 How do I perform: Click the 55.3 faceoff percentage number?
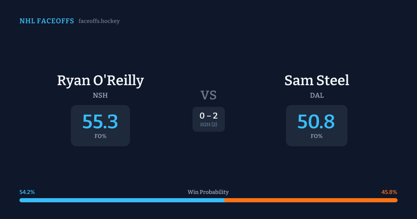point(100,122)
